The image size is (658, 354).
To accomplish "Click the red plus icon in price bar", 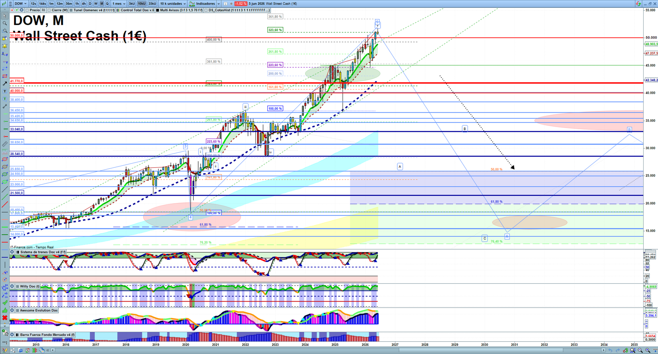I will [x=12, y=10].
